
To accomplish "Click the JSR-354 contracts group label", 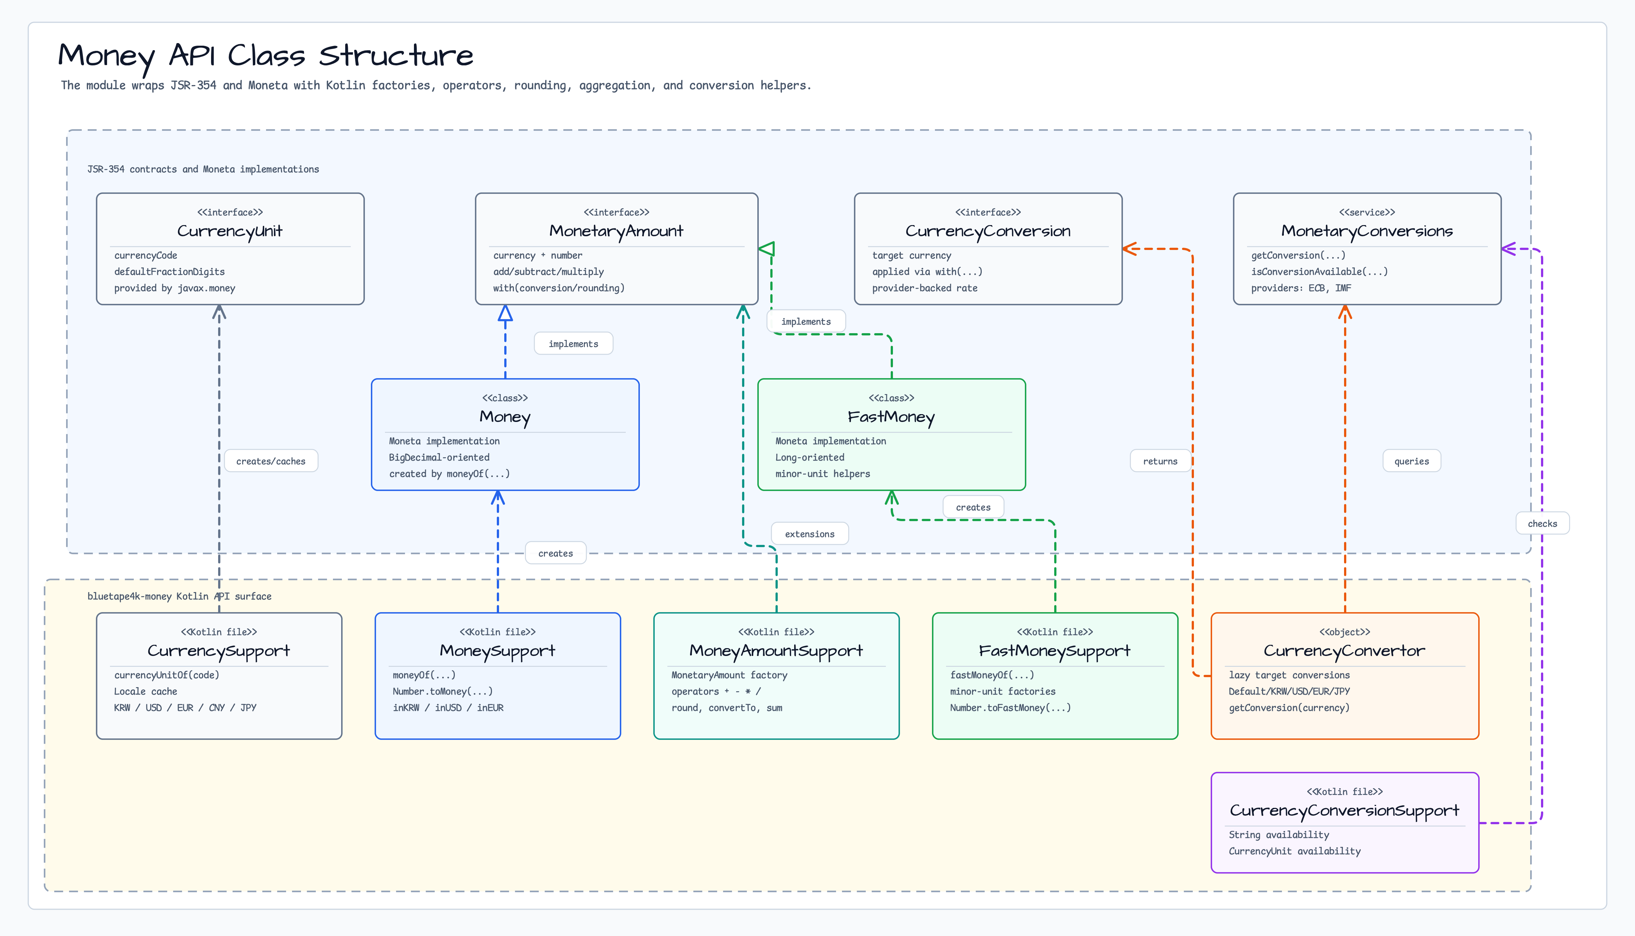I will 203,169.
